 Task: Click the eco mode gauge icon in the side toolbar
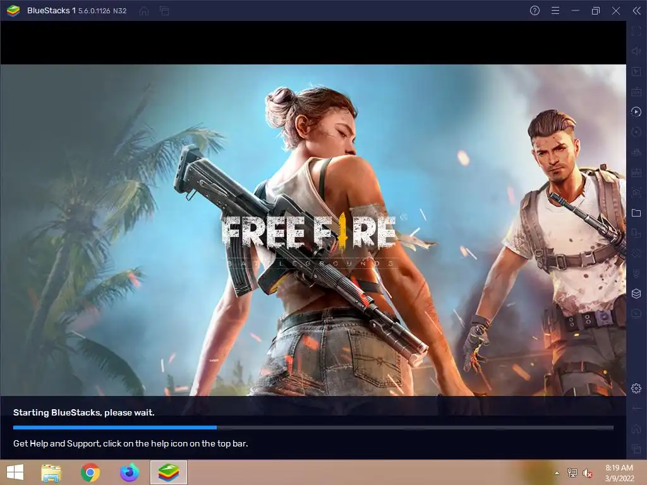(636, 314)
